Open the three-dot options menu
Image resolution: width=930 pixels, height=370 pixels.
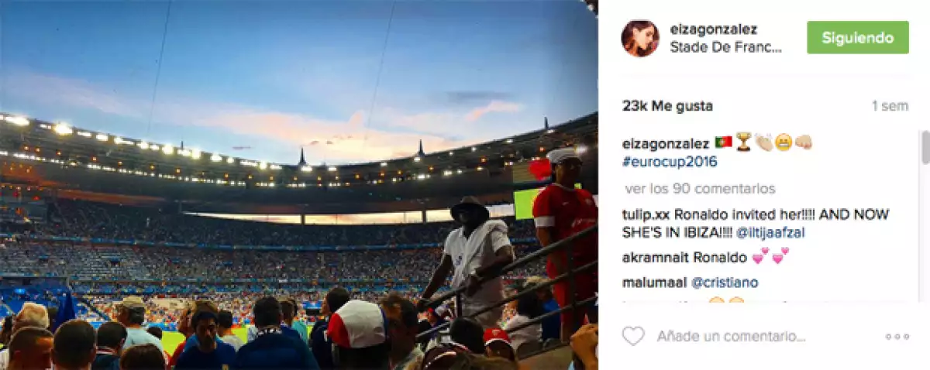tap(897, 337)
